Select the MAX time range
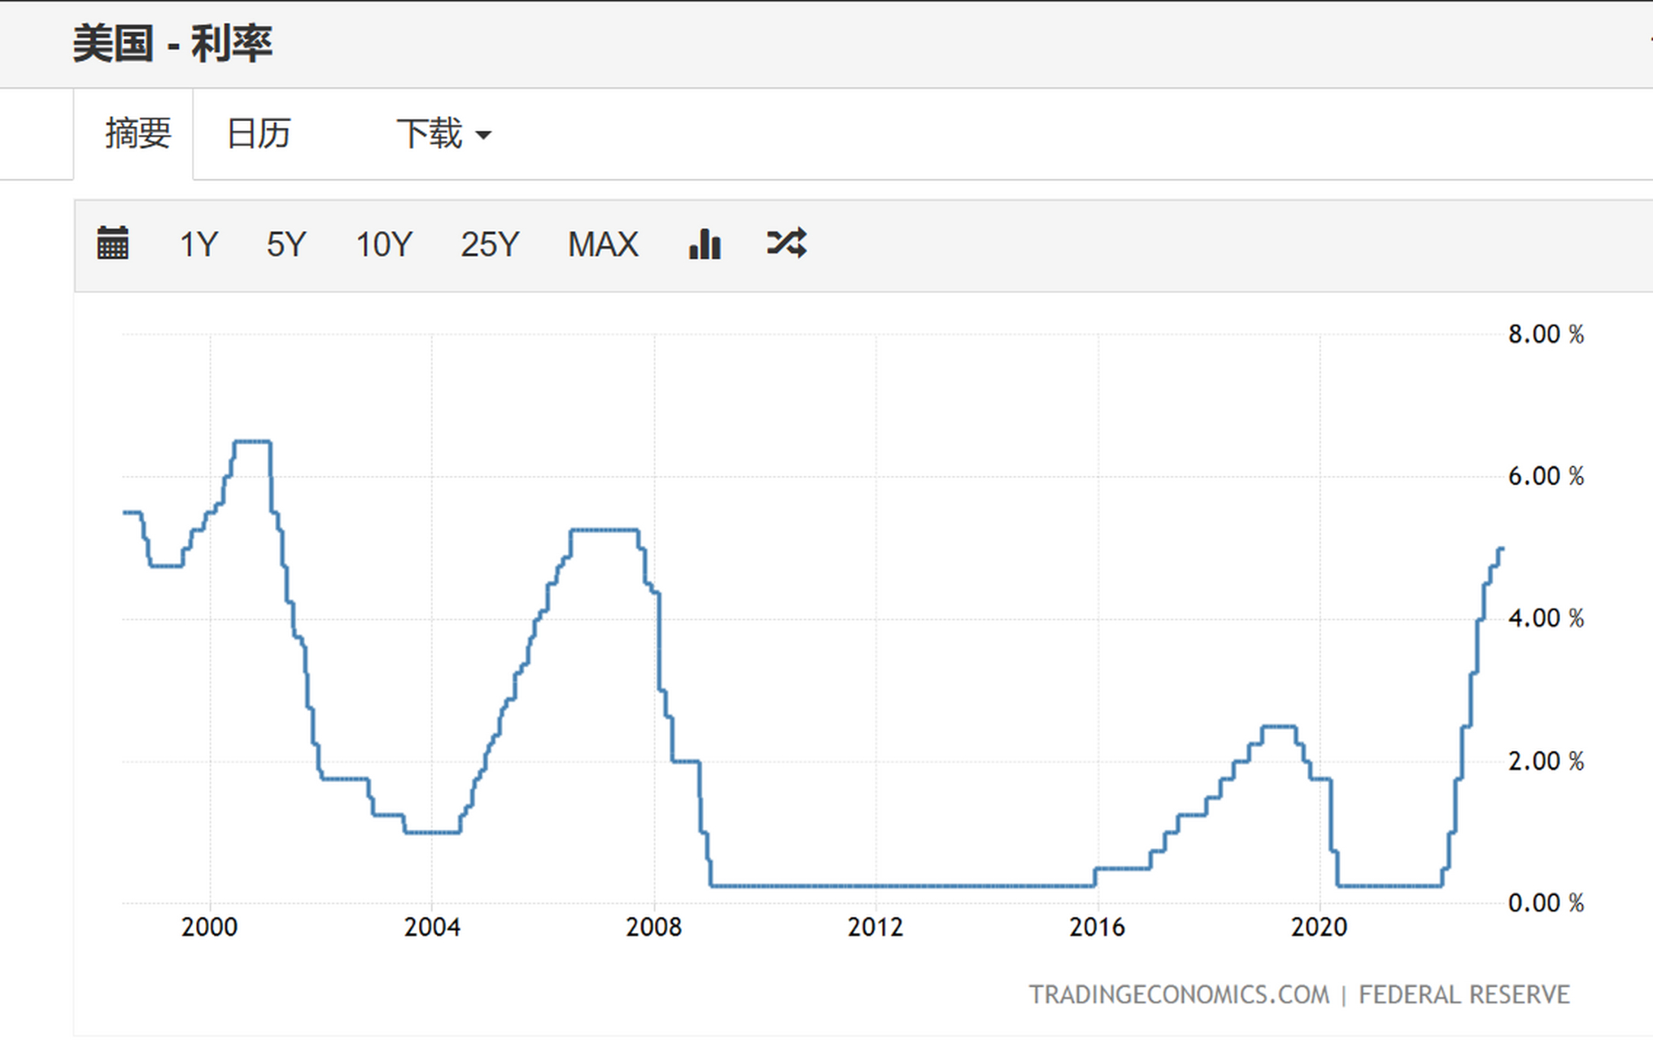 (603, 245)
